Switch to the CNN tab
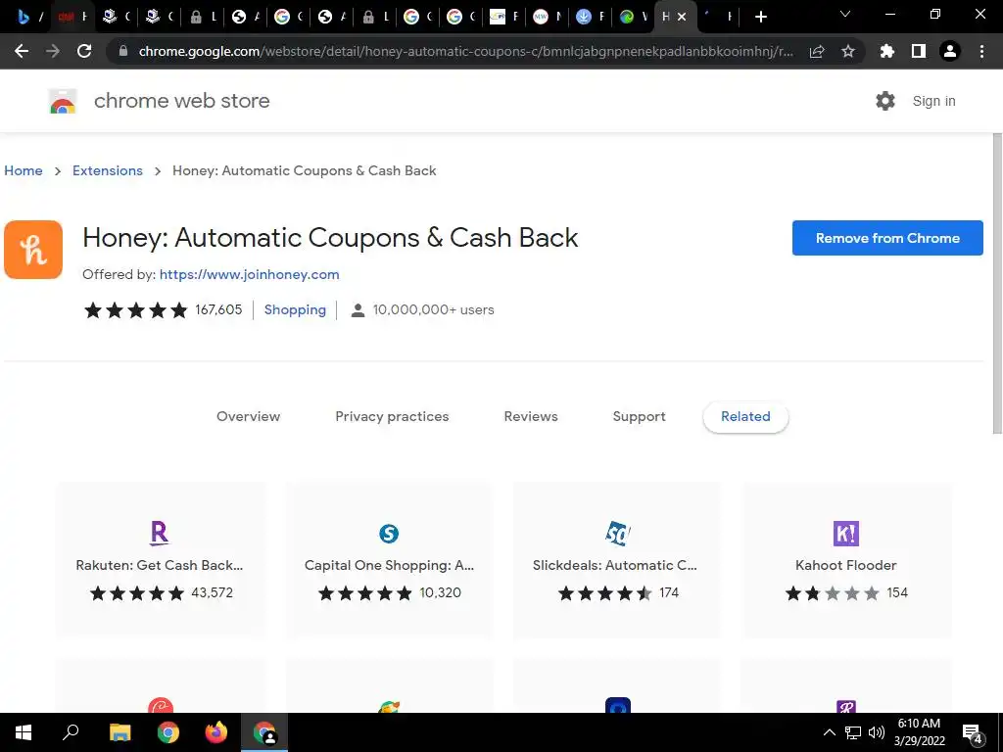The height and width of the screenshot is (752, 1003). coord(72,18)
